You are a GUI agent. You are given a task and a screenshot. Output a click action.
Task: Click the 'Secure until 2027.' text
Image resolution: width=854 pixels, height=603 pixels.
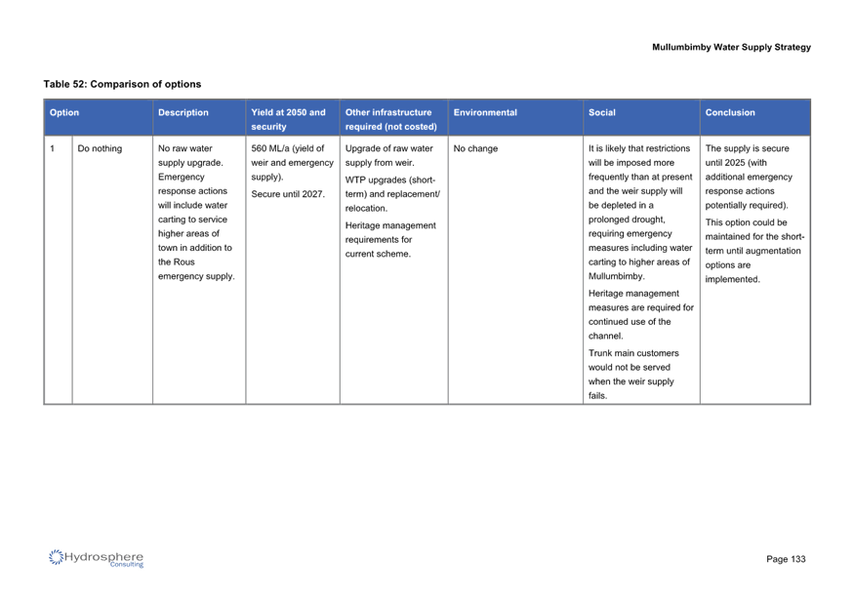pyautogui.click(x=288, y=194)
